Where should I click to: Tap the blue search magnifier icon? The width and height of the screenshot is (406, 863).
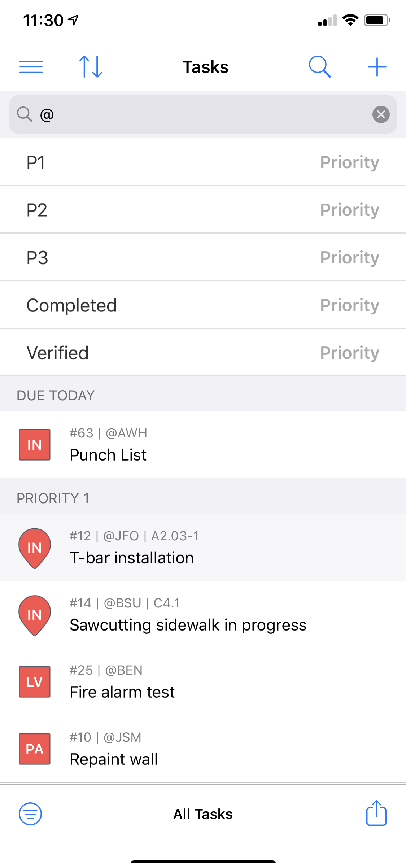point(320,67)
